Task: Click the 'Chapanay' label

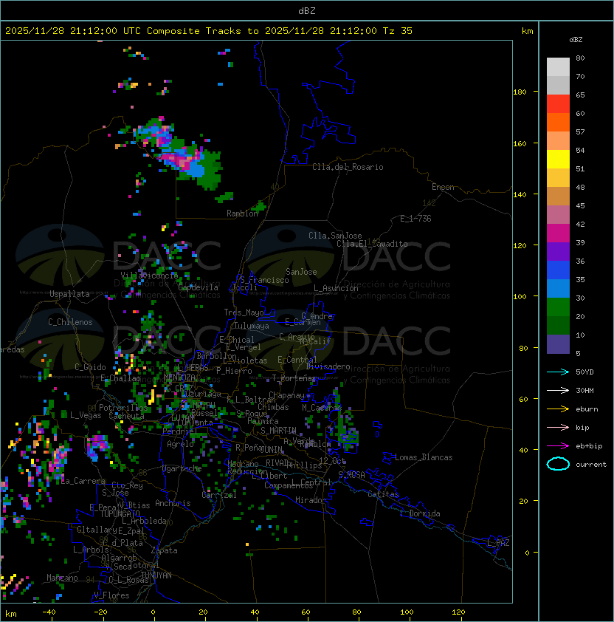Action: coord(286,395)
